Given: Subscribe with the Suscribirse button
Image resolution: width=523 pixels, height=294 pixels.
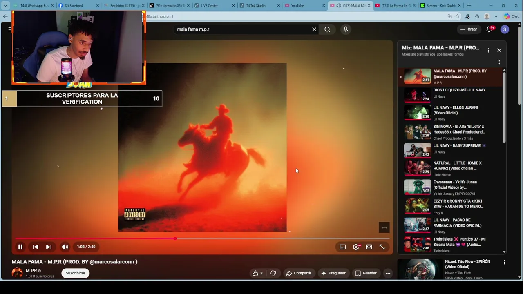Looking at the screenshot, I should (x=75, y=273).
